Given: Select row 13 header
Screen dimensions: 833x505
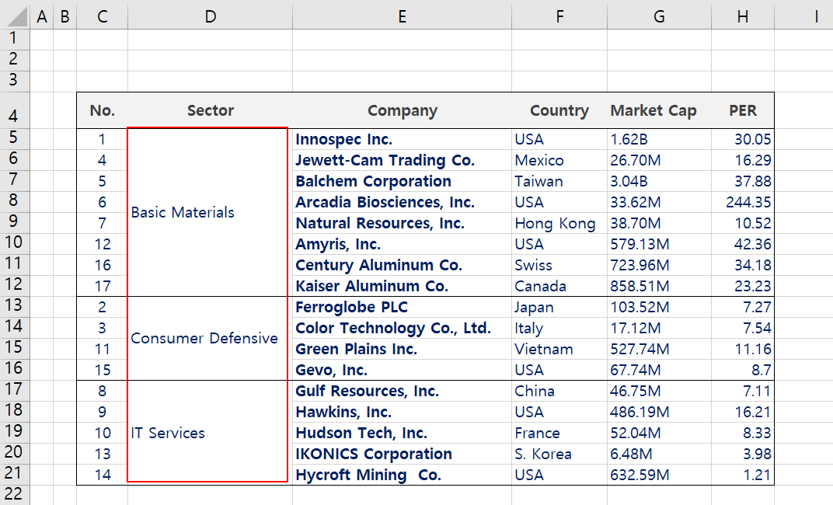Looking at the screenshot, I should coord(14,307).
